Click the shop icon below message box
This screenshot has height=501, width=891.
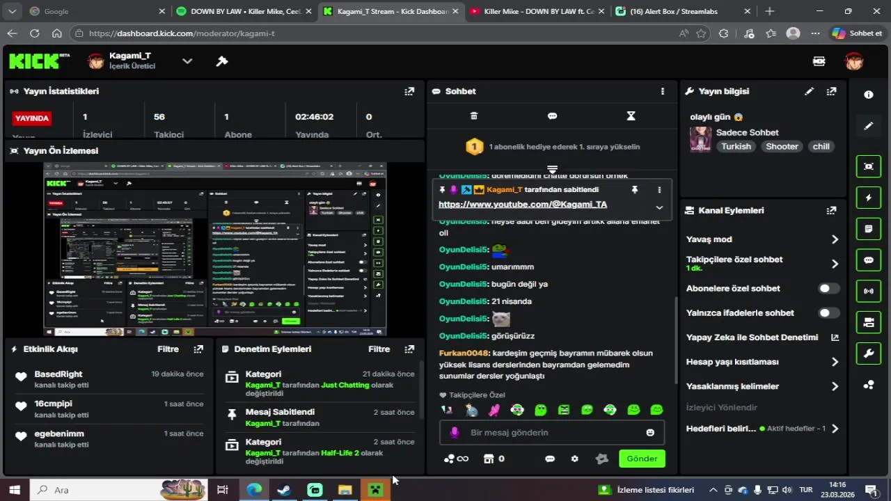[x=489, y=459]
